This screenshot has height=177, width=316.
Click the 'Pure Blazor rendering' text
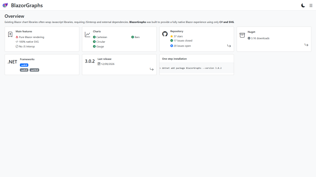(32, 37)
